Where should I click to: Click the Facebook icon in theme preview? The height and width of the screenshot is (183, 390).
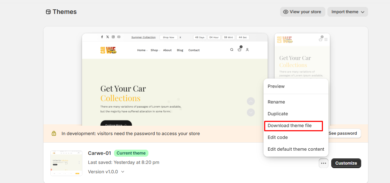[x=102, y=37]
